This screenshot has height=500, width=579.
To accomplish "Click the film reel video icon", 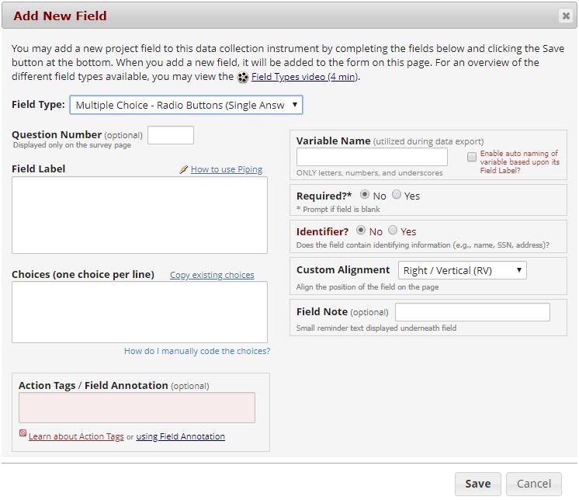I will (x=243, y=77).
